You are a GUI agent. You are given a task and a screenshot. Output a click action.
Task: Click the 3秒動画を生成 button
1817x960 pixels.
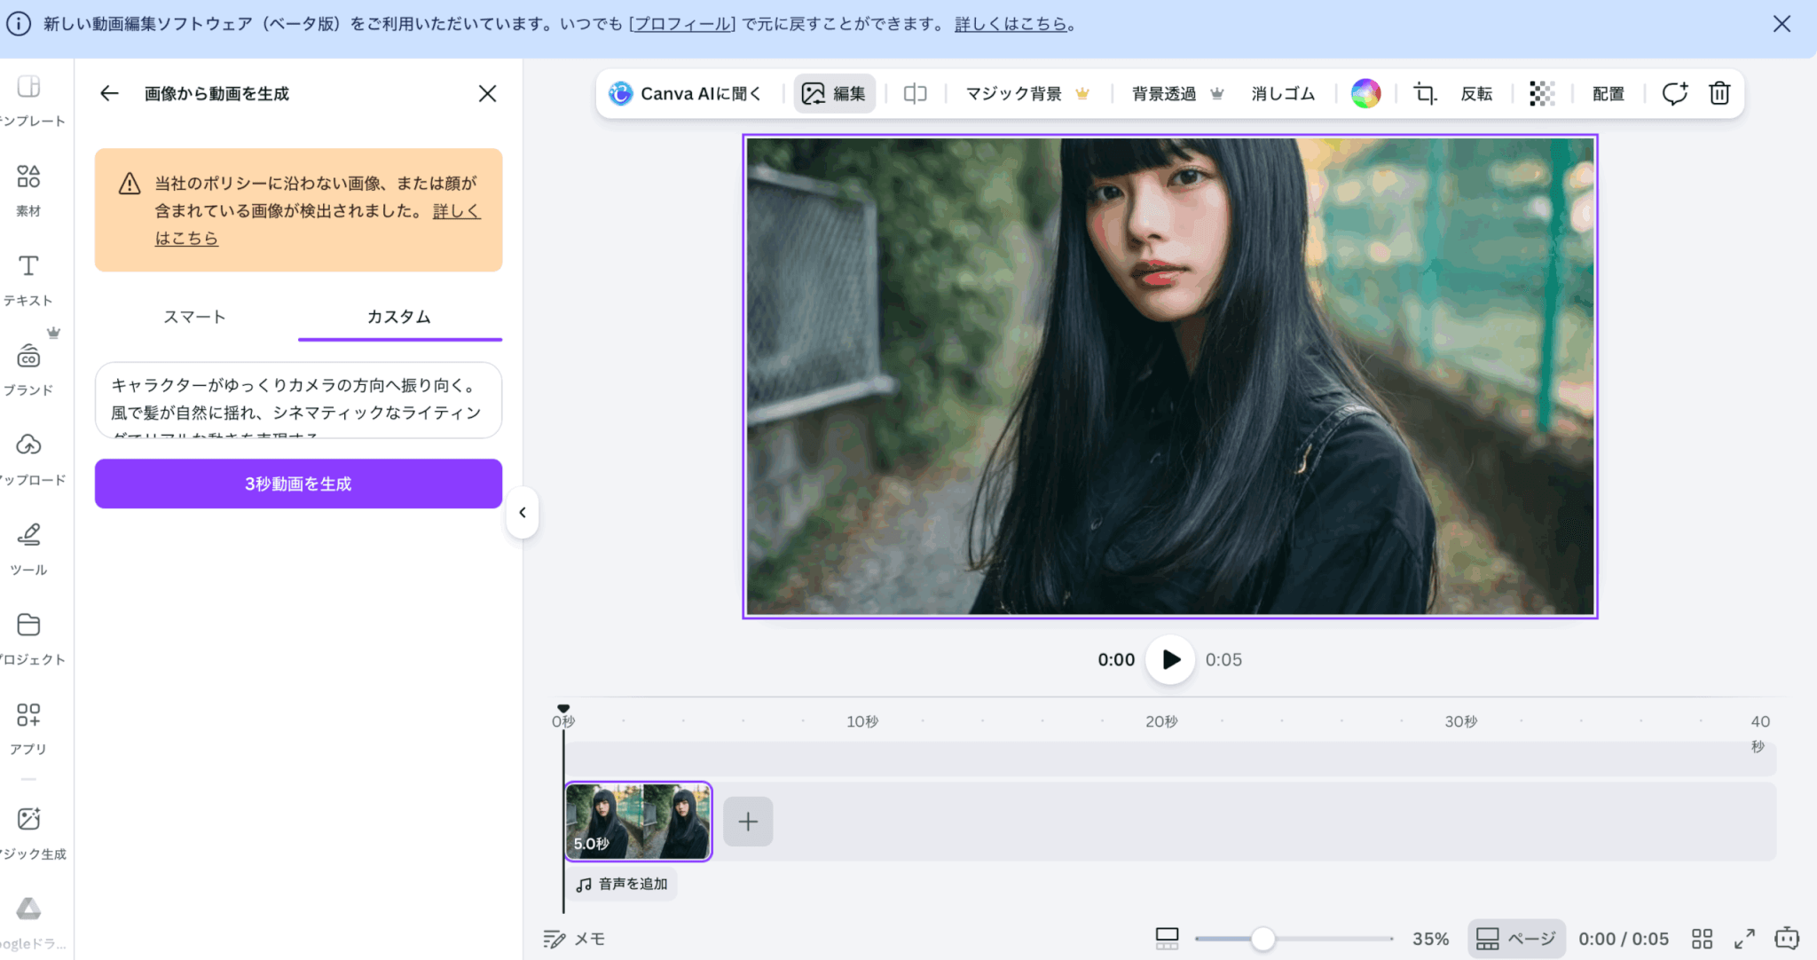coord(298,484)
